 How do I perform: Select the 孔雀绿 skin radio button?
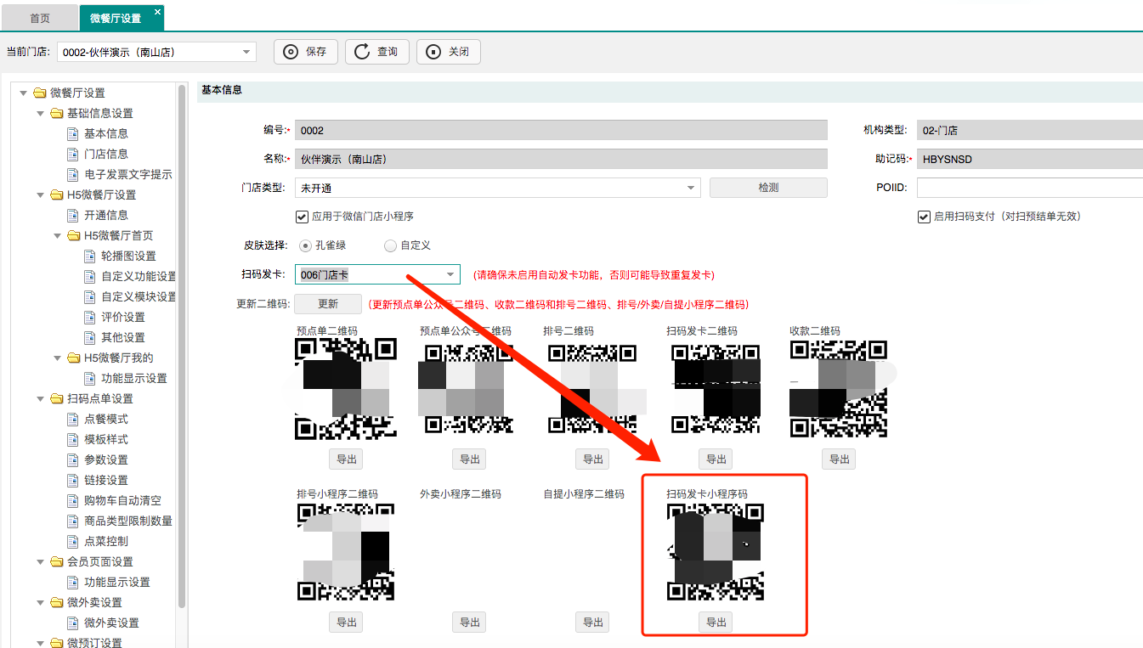[305, 245]
